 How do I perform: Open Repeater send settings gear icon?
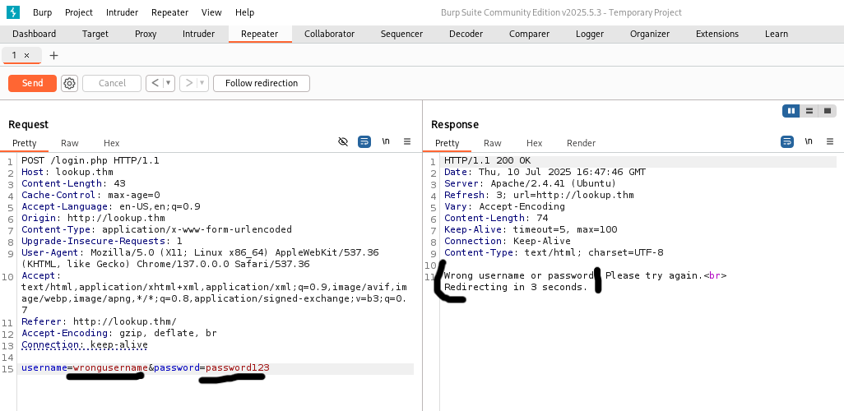point(69,83)
